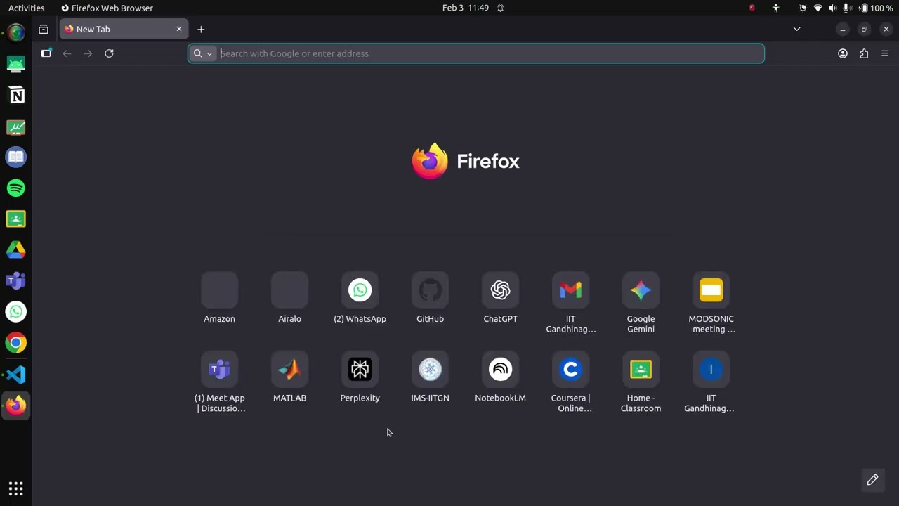The image size is (899, 506).
Task: Open the Gmail IIT Gandhinagar shortcut
Action: [570, 290]
